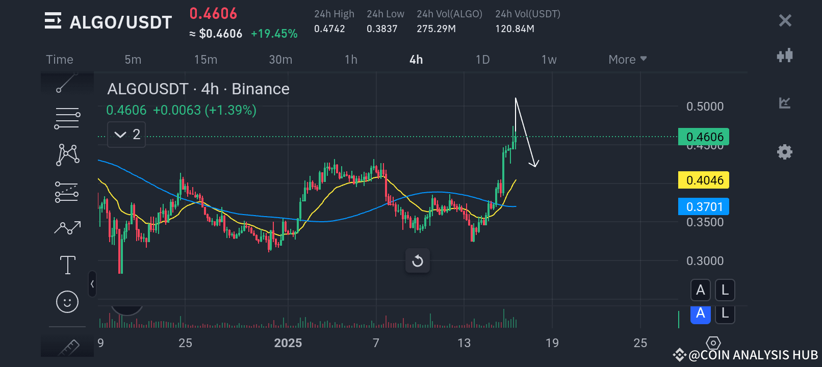822x367 pixels.
Task: Click the red 0.4606 last price
Action: pos(213,13)
